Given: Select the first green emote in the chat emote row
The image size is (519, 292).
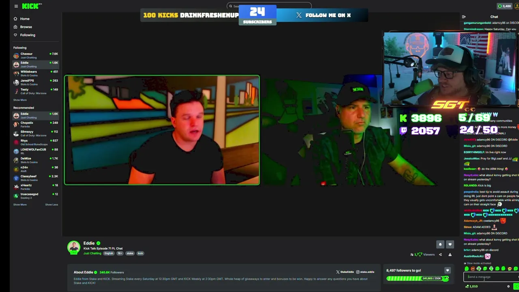Looking at the screenshot, I should pos(466,268).
